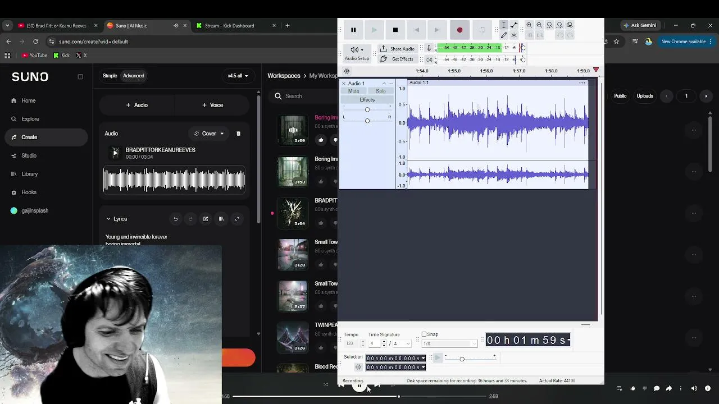Open Audacity timeline options gear
The height and width of the screenshot is (404, 719).
point(347,71)
